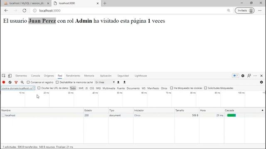
Task: Enable Ha bloqueado las cookies checkbox
Action: click(172, 88)
